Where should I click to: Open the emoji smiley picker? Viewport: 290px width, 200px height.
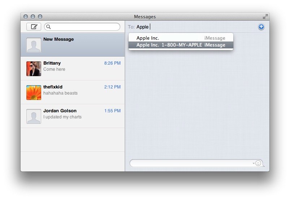tap(258, 163)
